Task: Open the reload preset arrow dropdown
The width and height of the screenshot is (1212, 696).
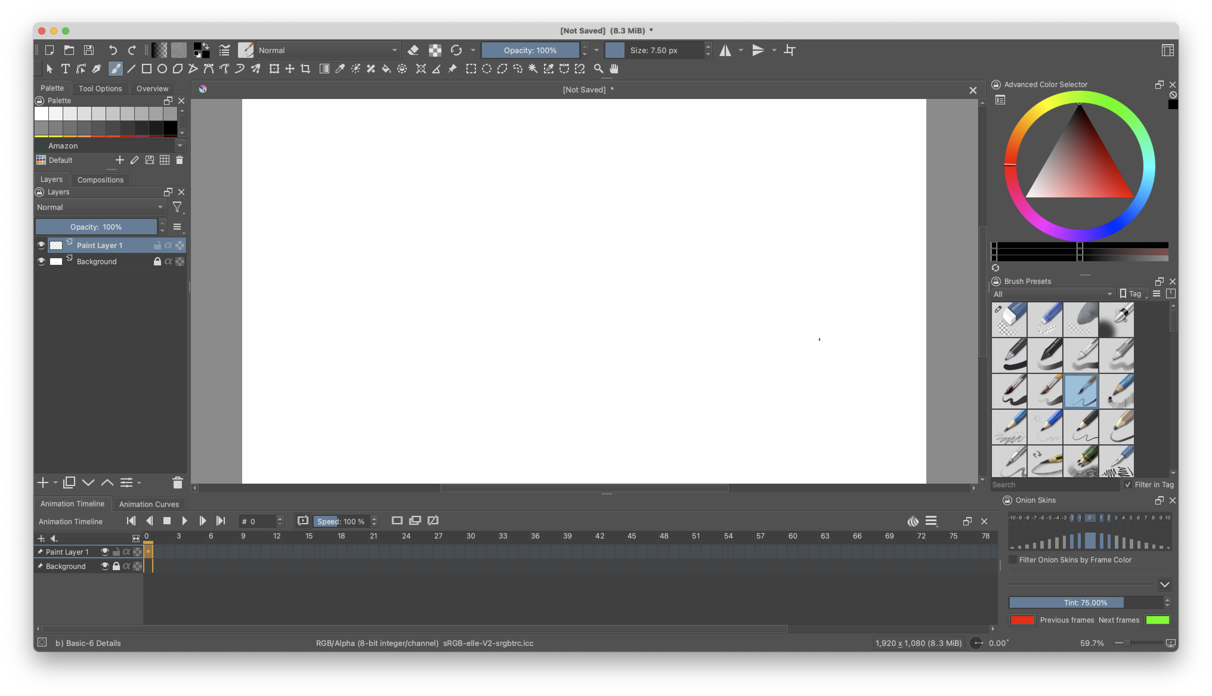Action: point(473,50)
